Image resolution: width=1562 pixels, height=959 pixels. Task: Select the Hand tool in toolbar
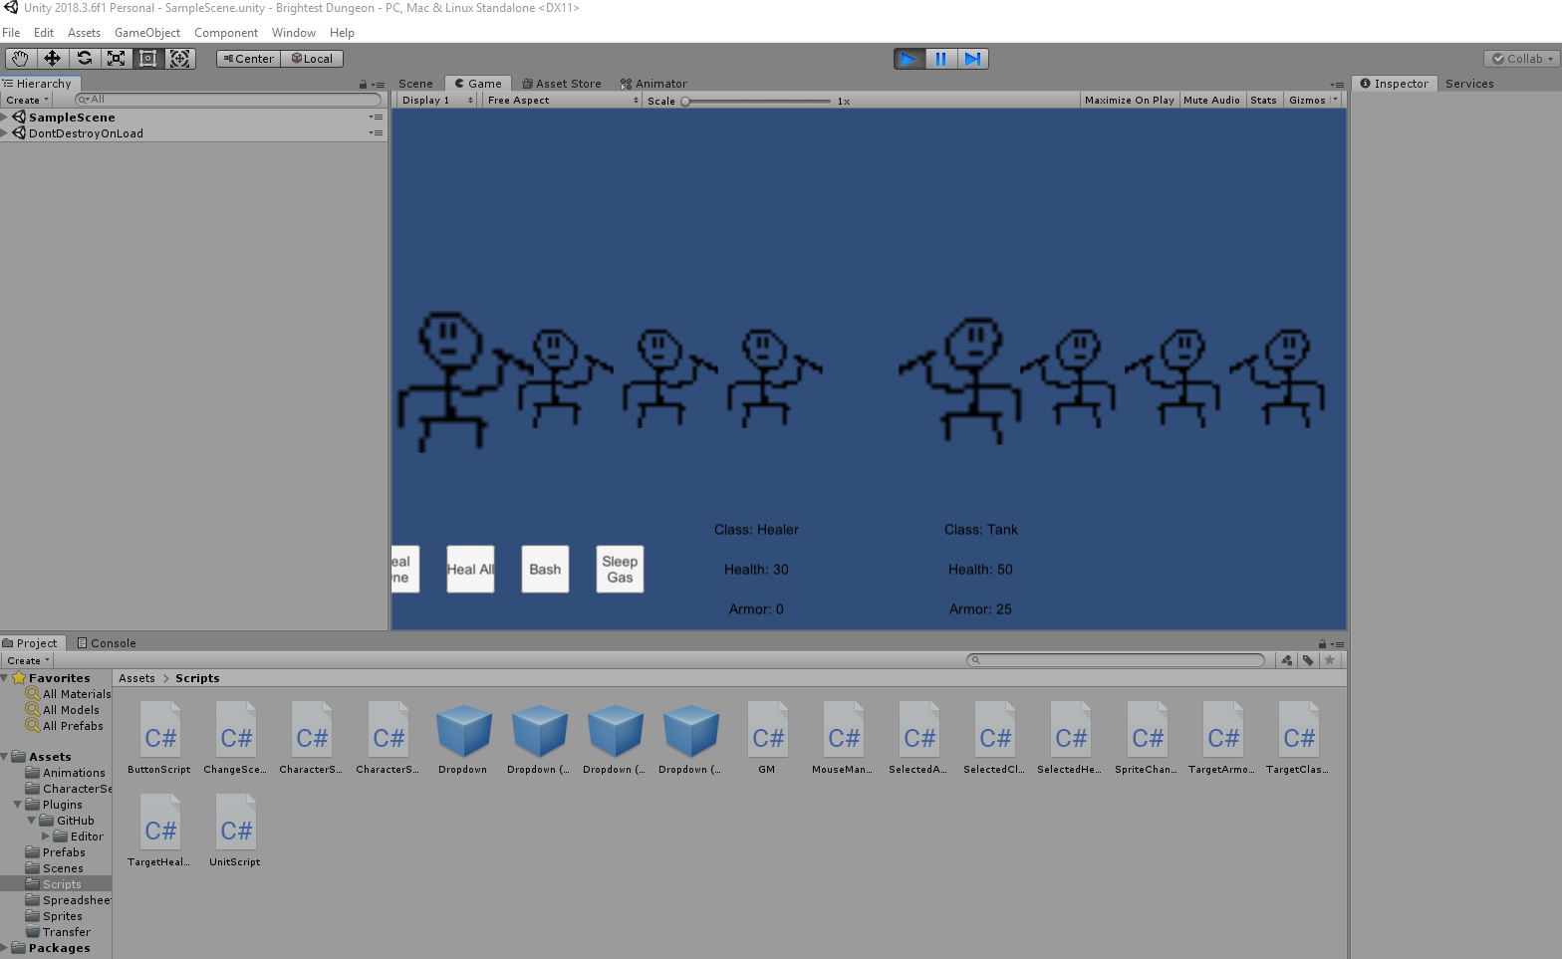(x=20, y=59)
